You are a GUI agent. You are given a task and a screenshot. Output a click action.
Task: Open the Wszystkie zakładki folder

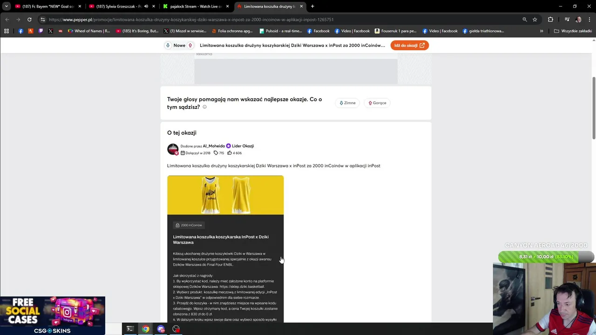point(573,31)
